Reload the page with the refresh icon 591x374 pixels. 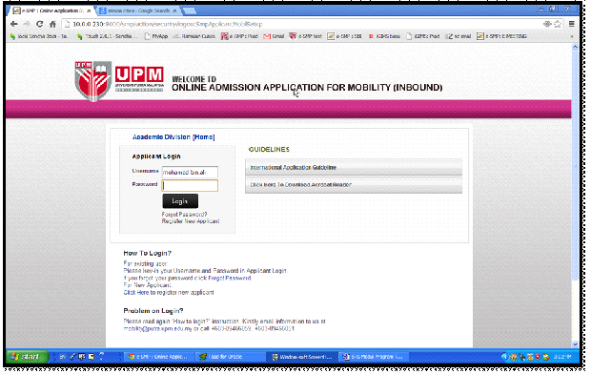[40, 24]
